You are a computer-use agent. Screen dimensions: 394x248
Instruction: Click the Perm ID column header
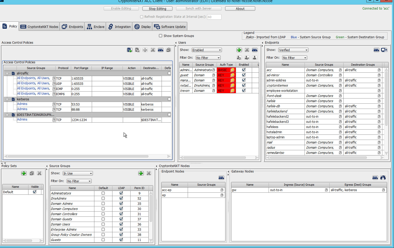[x=139, y=188]
